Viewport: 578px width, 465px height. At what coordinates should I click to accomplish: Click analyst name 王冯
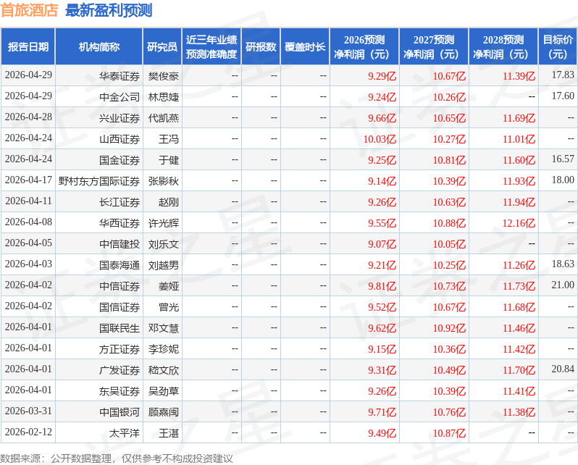(169, 139)
